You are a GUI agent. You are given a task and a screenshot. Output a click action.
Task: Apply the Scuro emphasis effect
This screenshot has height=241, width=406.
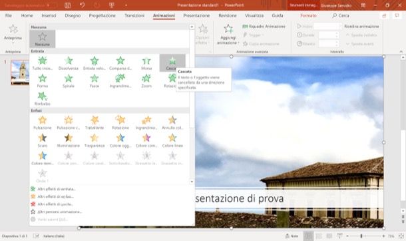[43, 140]
